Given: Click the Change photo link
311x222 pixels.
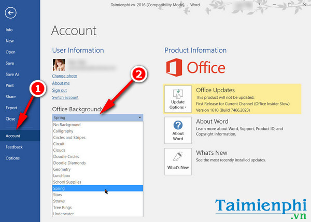Looking at the screenshot, I should [x=65, y=76].
